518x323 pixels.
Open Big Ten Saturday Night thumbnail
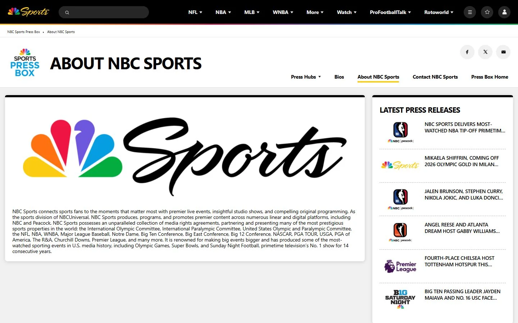(400, 299)
